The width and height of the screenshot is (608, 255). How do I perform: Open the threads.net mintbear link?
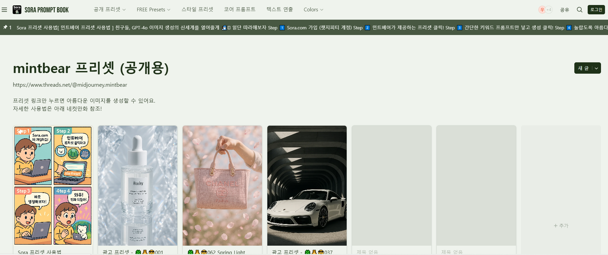pyautogui.click(x=70, y=85)
